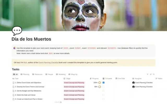Switch to the Planning view tab
The width and height of the screenshot is (167, 104).
pyautogui.click(x=25, y=74)
